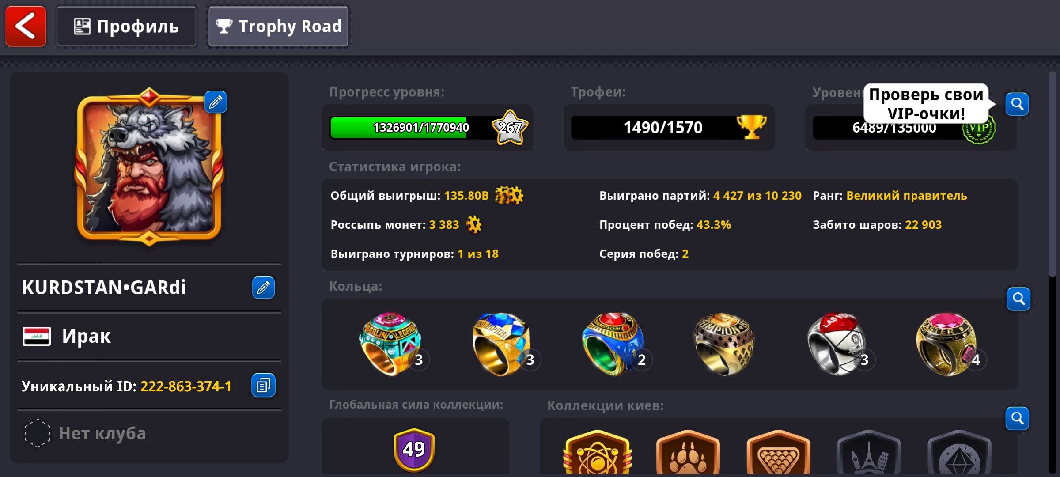
Task: Open the Trophy Road tab
Action: [x=278, y=26]
